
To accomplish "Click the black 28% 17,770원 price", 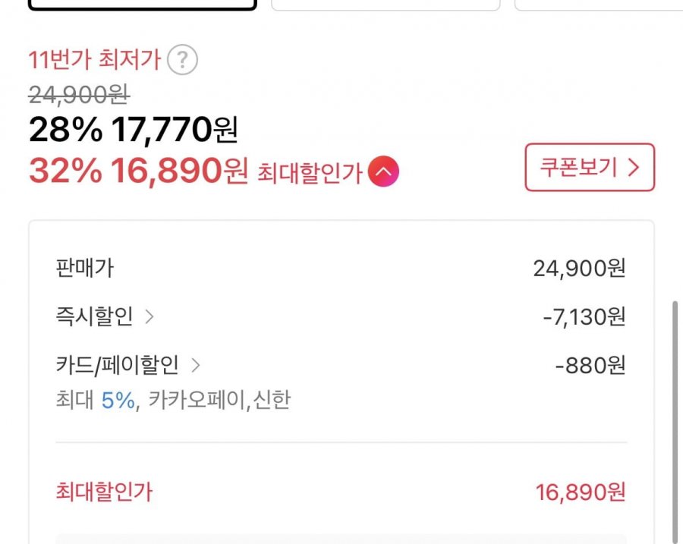I will pos(134,131).
